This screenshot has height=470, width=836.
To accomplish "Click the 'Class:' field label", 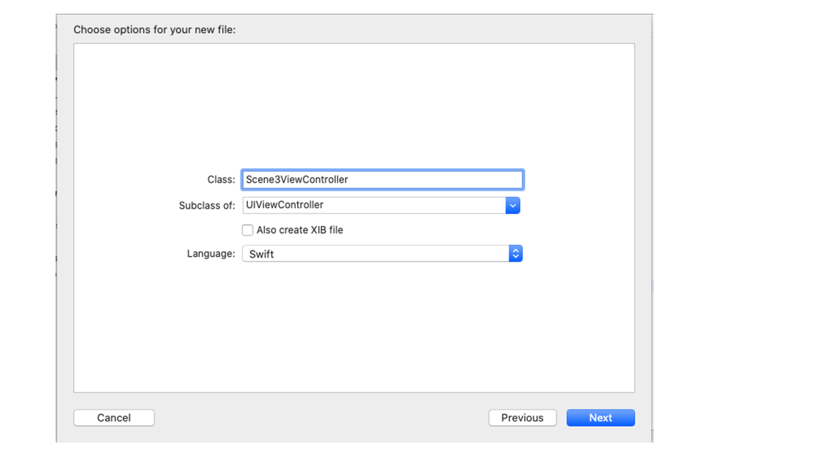I will [221, 180].
